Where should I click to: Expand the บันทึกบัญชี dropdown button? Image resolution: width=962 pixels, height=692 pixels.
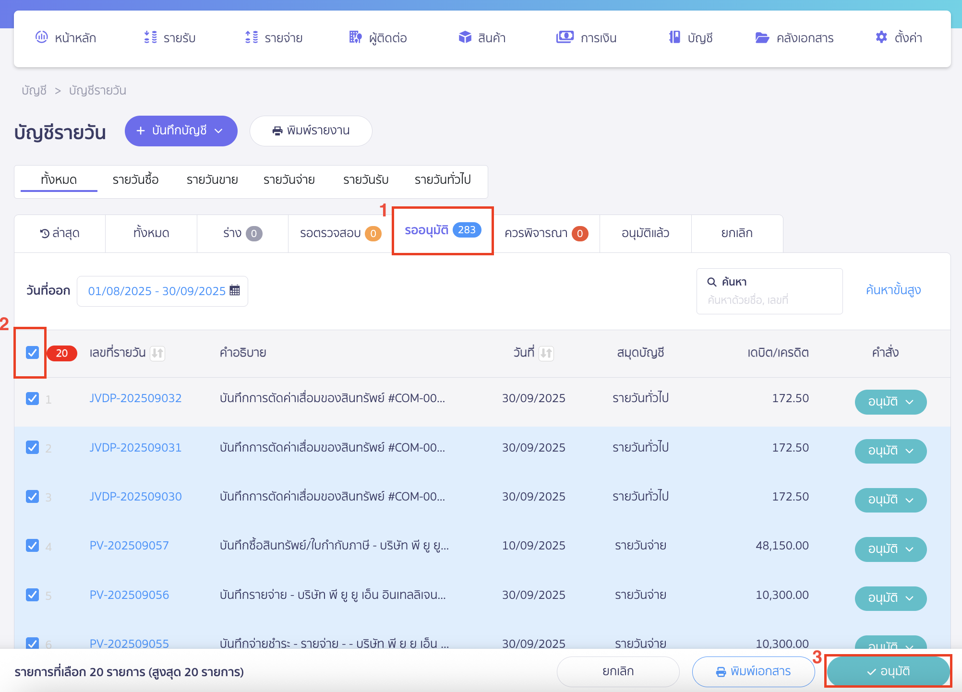pyautogui.click(x=181, y=131)
